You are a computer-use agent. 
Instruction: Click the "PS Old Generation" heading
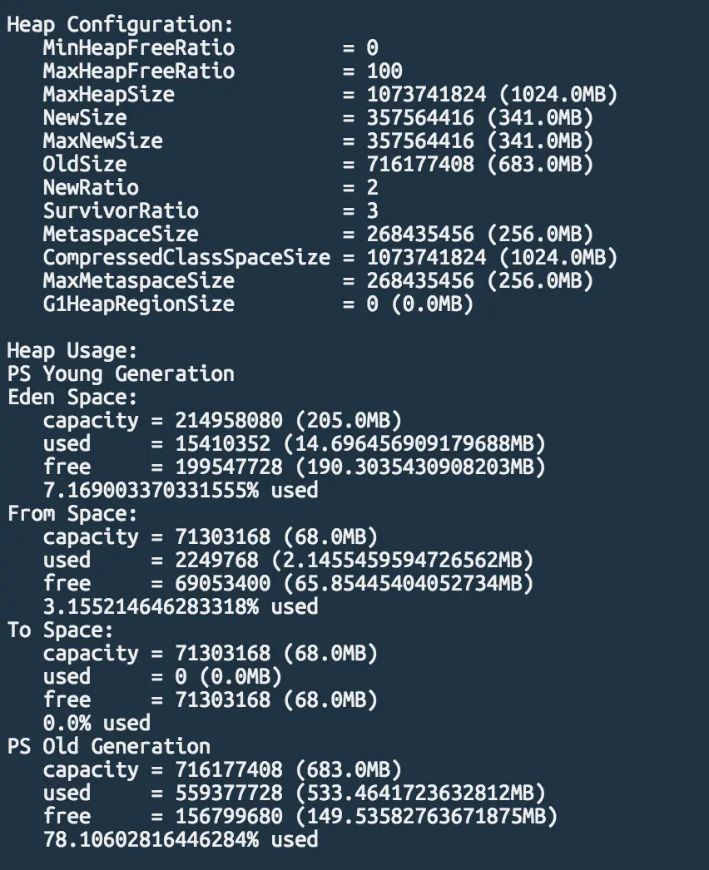(108, 746)
